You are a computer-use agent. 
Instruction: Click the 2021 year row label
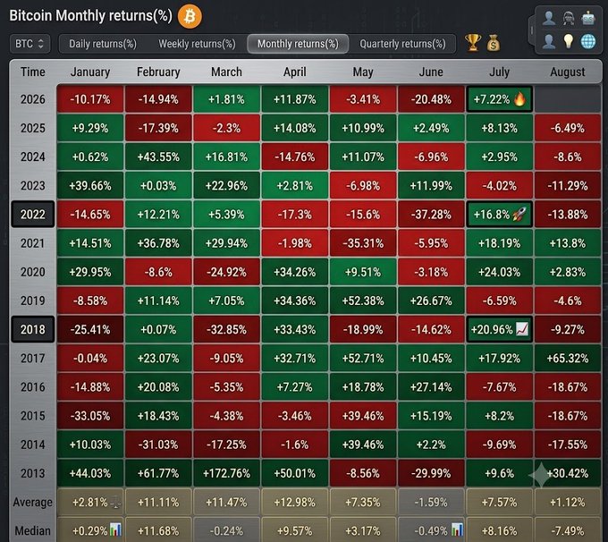click(x=33, y=243)
